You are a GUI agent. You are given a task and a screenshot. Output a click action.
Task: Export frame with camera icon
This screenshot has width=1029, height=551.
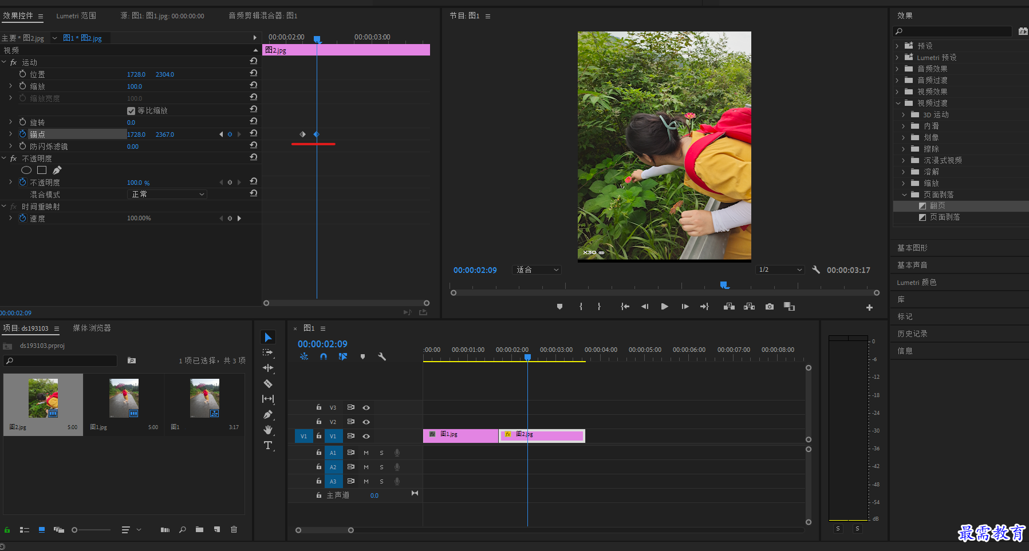tap(770, 307)
